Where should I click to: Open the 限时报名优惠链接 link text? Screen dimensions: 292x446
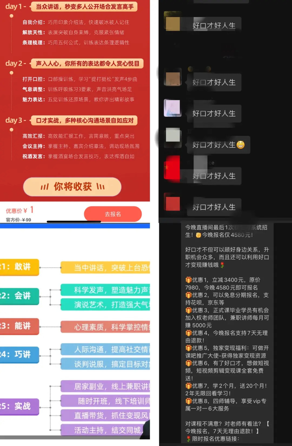pyautogui.click(x=215, y=439)
